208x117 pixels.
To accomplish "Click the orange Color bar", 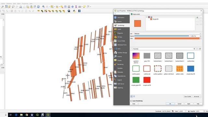I will [x=167, y=38].
